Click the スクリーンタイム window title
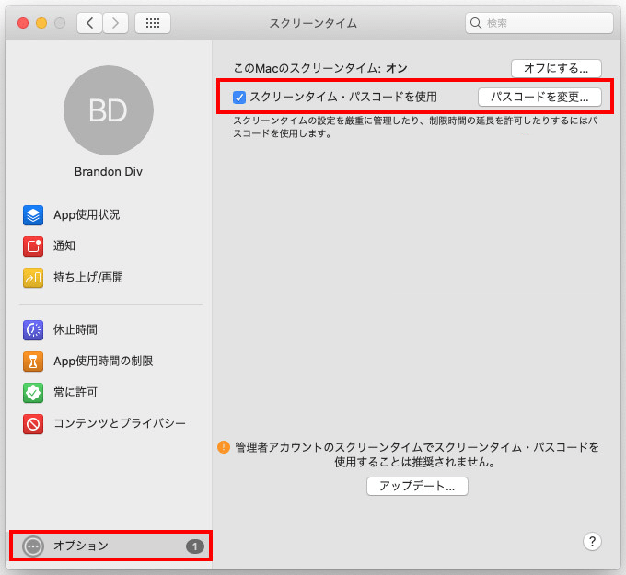The height and width of the screenshot is (575, 626). [x=313, y=23]
